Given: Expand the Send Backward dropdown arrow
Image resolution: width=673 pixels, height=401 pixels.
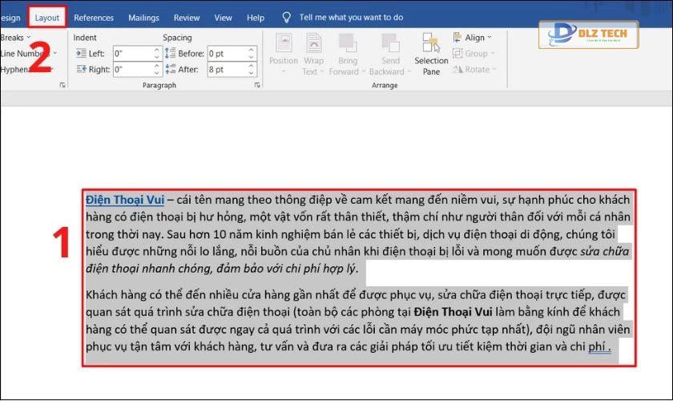Looking at the screenshot, I should (x=409, y=71).
